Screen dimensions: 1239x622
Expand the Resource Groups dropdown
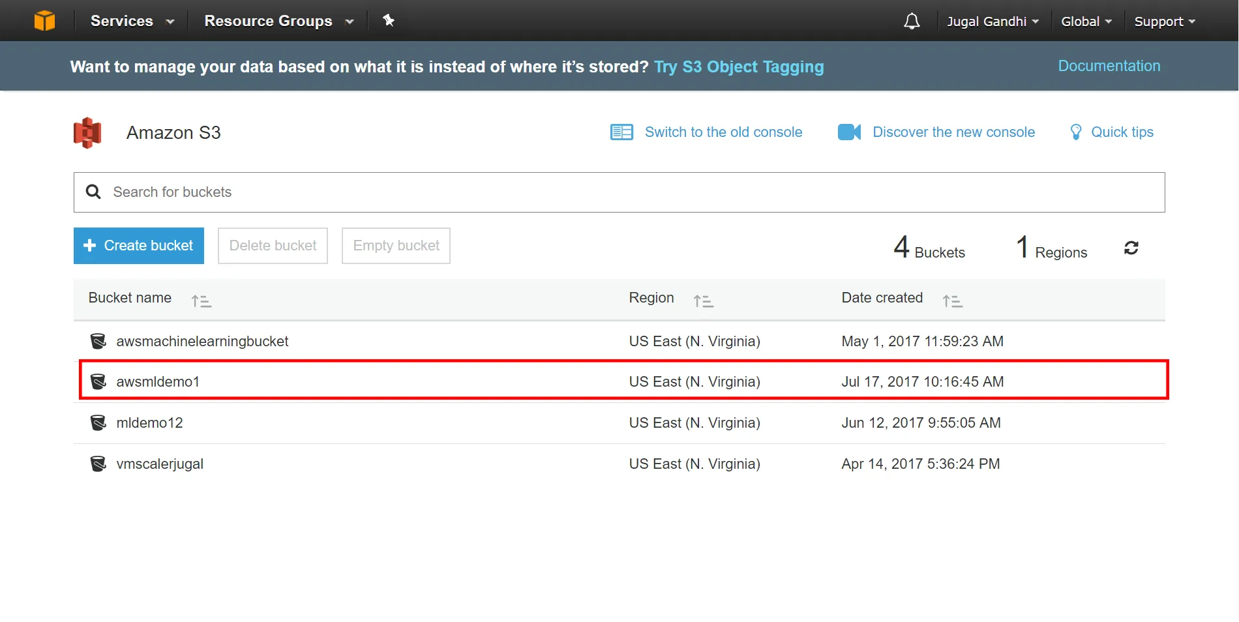[x=279, y=21]
